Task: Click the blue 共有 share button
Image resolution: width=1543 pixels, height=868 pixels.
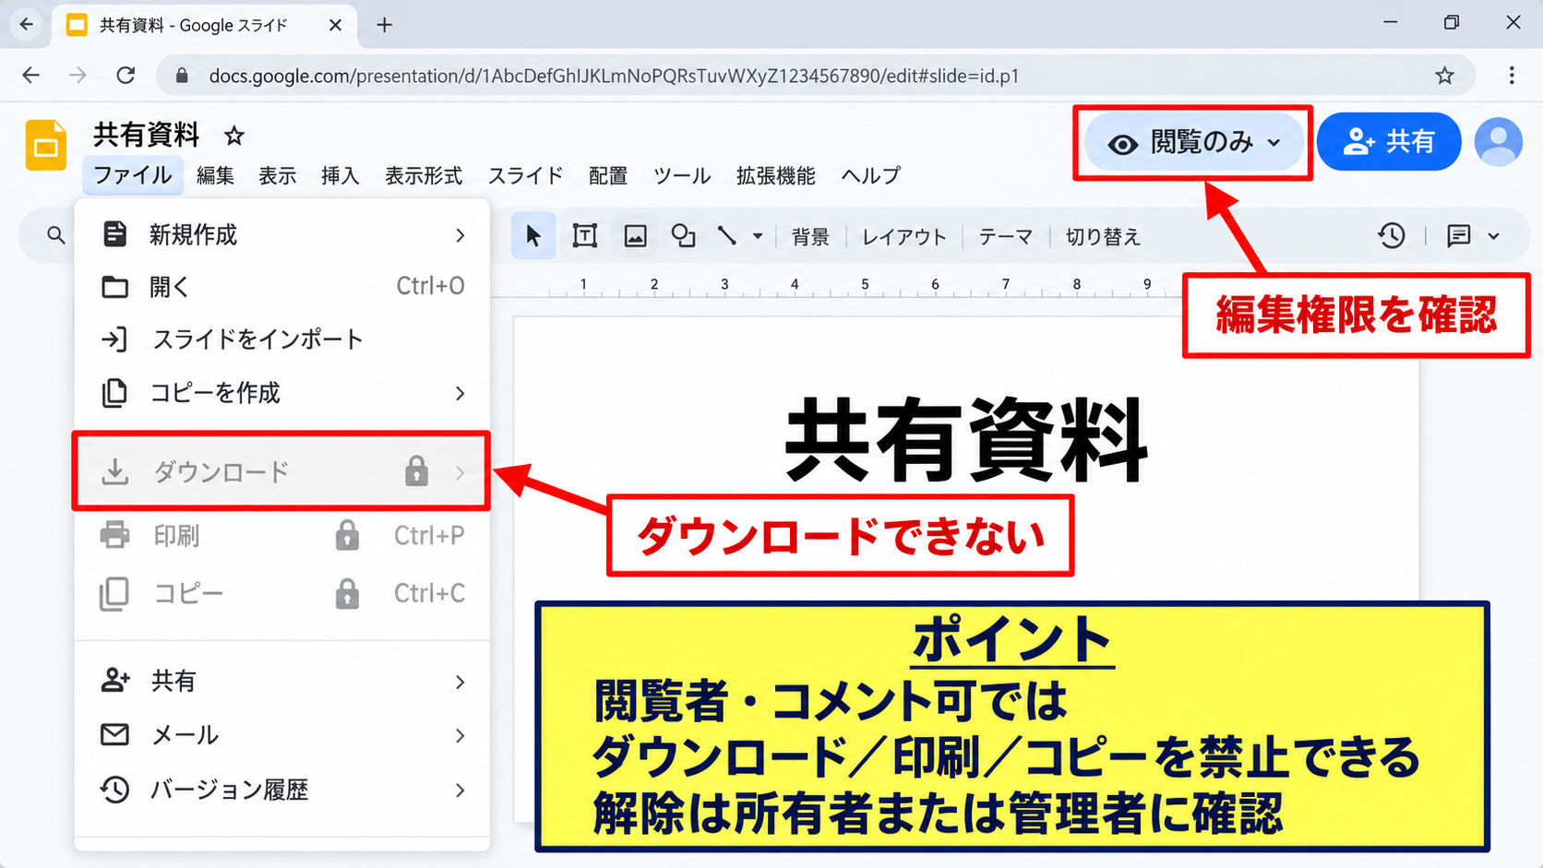Action: 1389,141
